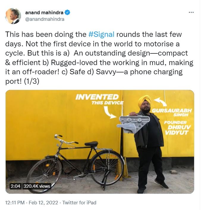Image resolution: width=203 pixels, height=210 pixels.
Task: Play the embedded tweet video
Action: (x=100, y=142)
